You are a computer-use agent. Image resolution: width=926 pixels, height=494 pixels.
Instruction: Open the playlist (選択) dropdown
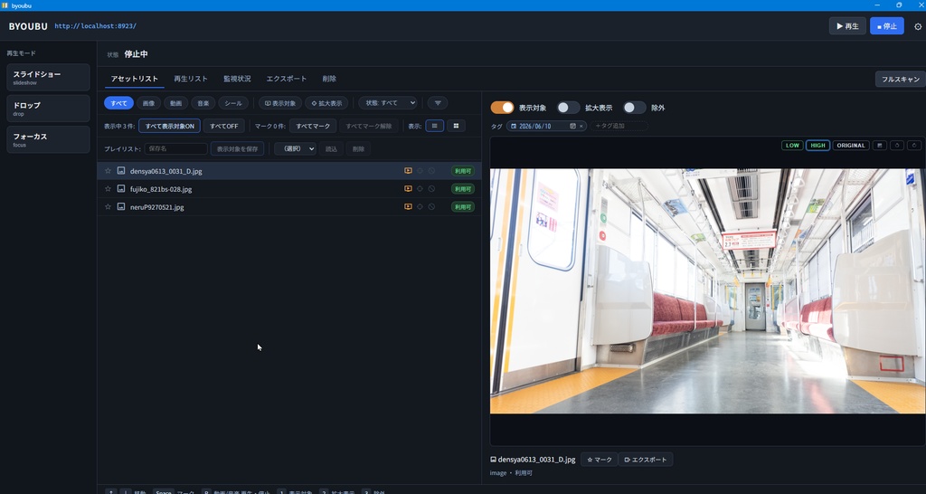296,149
